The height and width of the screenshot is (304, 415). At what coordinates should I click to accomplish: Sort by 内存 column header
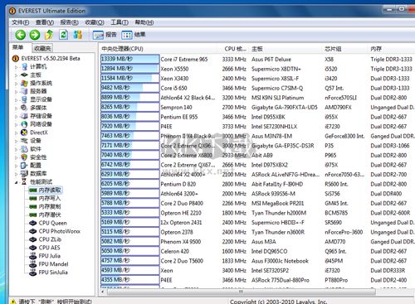(x=392, y=49)
